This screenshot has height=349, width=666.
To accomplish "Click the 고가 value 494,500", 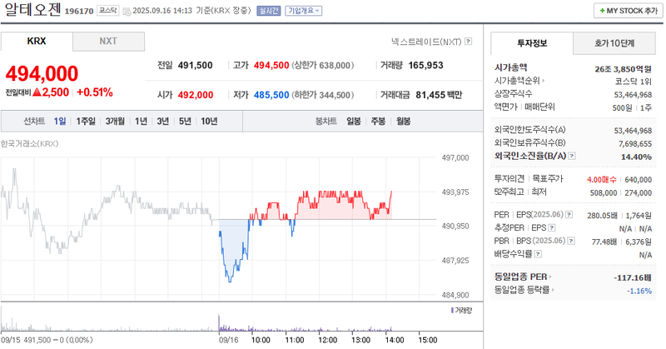I will point(271,66).
